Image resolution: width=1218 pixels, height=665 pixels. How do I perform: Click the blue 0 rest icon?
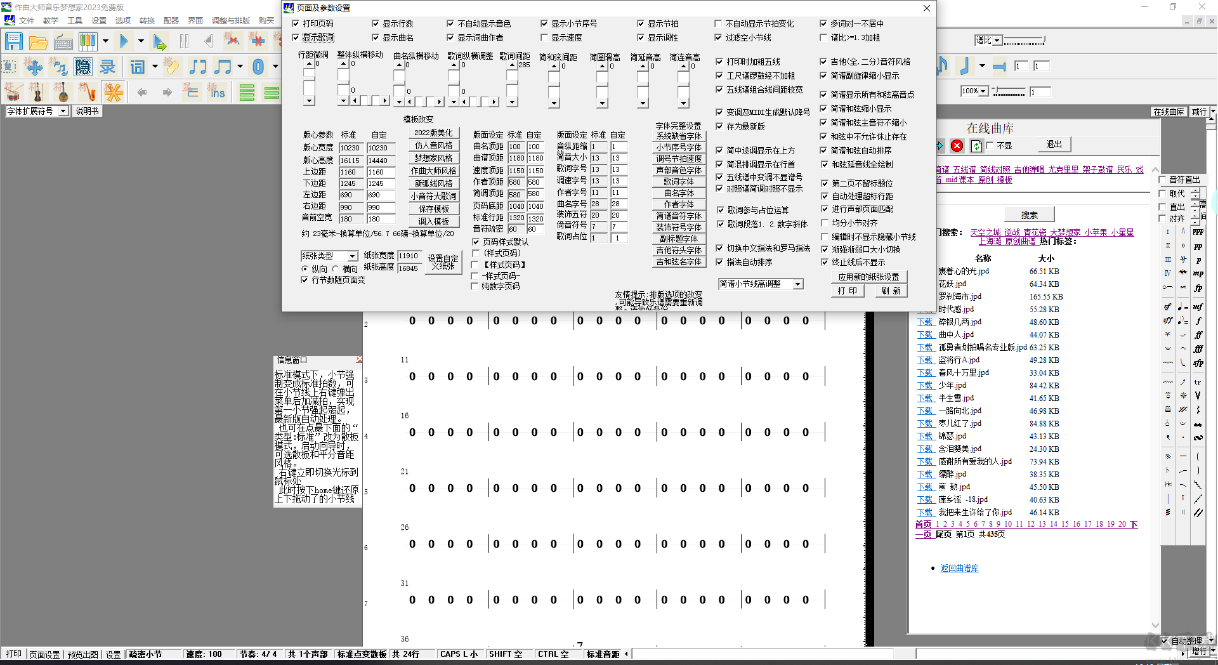pos(258,67)
